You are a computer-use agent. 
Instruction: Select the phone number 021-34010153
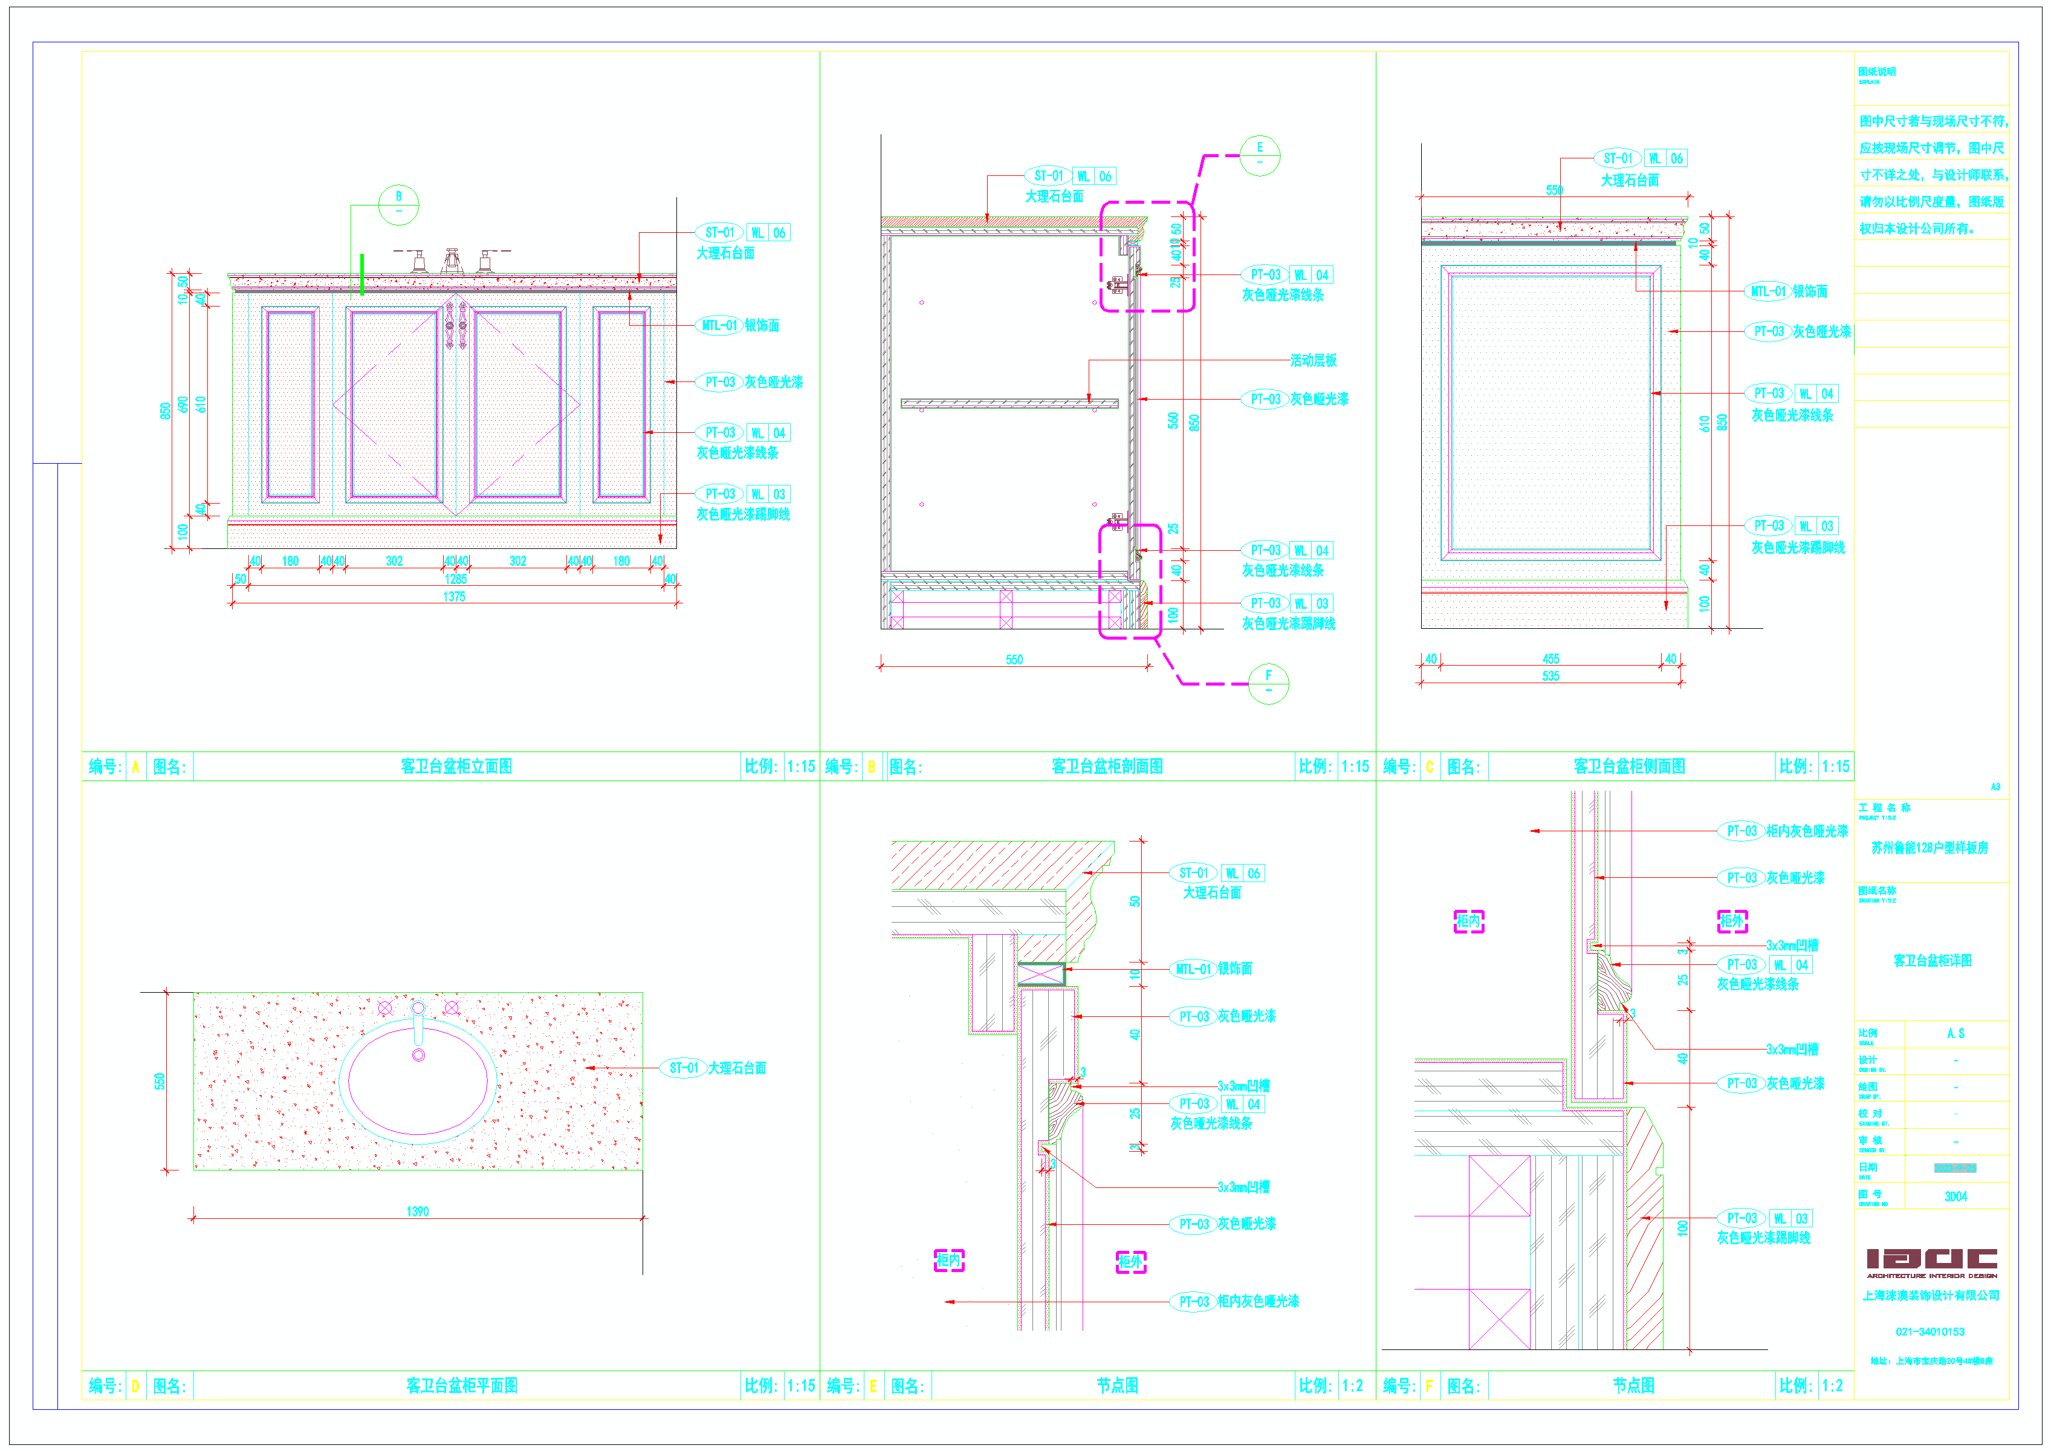[x=1929, y=1331]
